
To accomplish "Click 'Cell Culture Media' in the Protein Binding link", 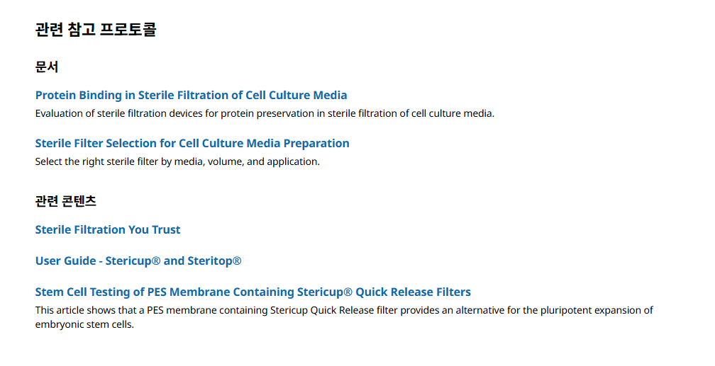I will (x=296, y=95).
